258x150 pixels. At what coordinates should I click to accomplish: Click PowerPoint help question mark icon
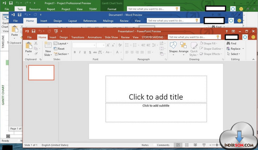pos(227,31)
